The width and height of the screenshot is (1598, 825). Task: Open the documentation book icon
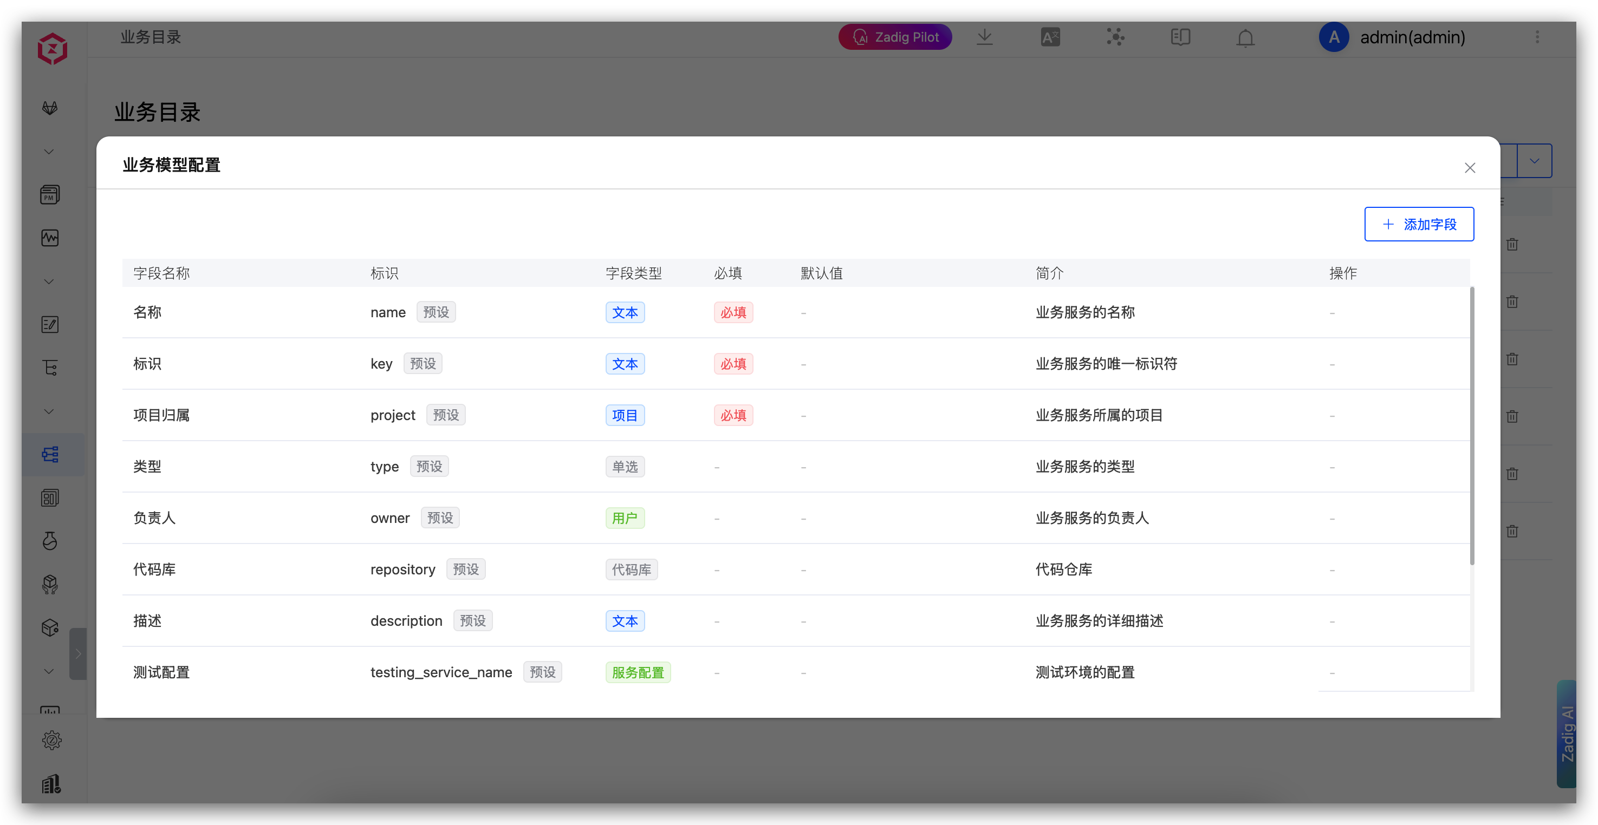[1180, 37]
